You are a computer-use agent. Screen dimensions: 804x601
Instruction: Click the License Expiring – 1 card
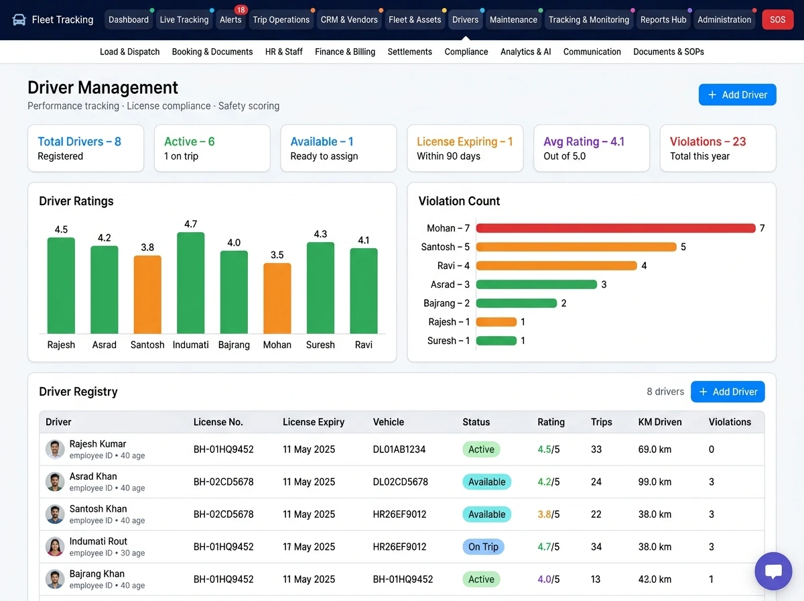click(465, 148)
